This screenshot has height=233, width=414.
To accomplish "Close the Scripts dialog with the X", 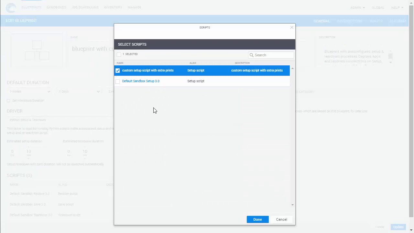I will pyautogui.click(x=292, y=28).
